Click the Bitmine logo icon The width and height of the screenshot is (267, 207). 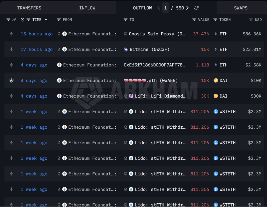point(126,49)
